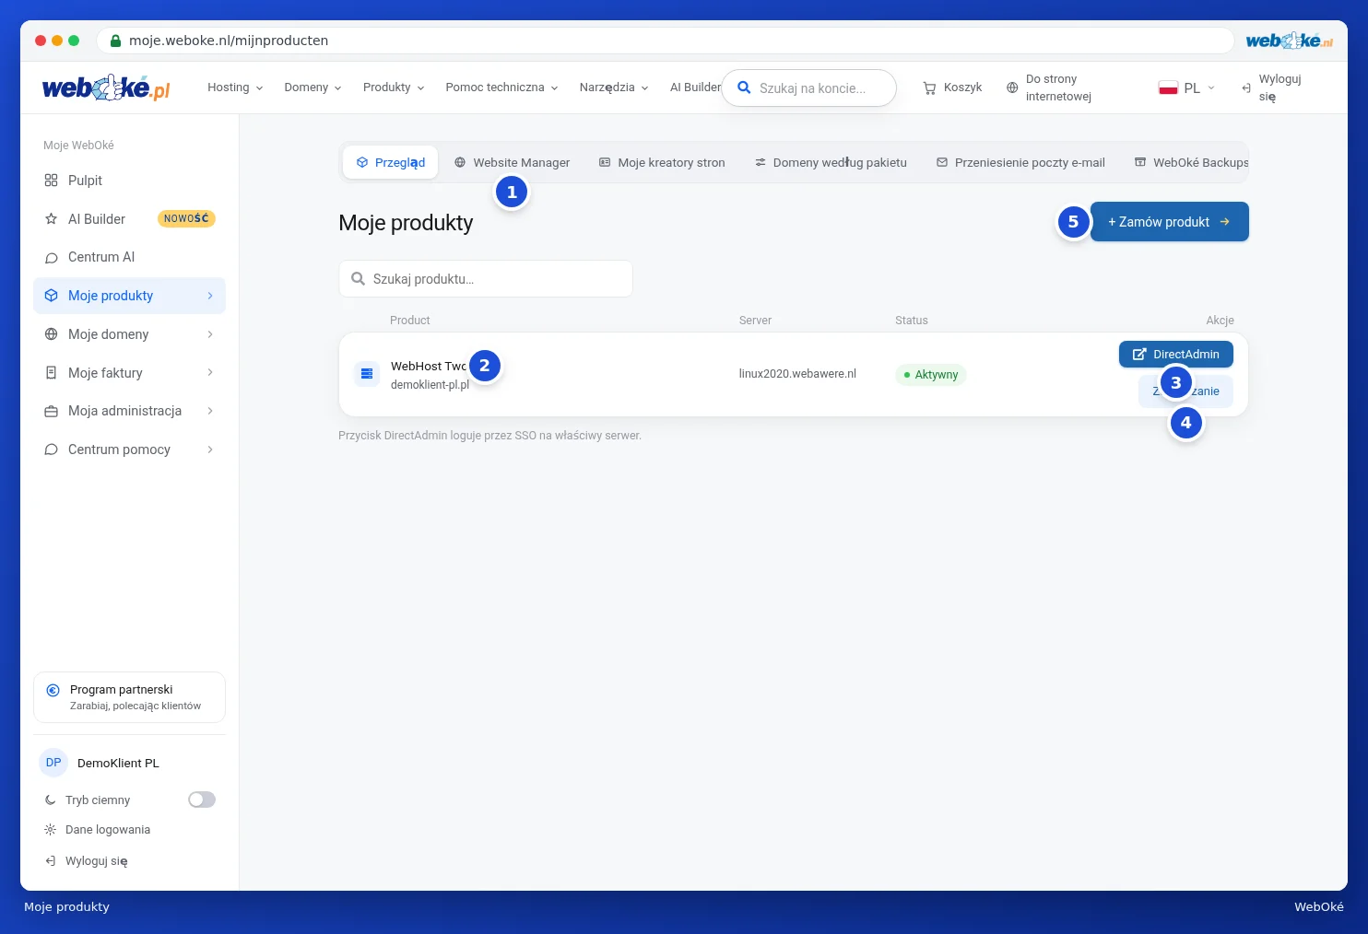1368x934 pixels.
Task: Click the Zamów produkt button
Action: (1170, 222)
